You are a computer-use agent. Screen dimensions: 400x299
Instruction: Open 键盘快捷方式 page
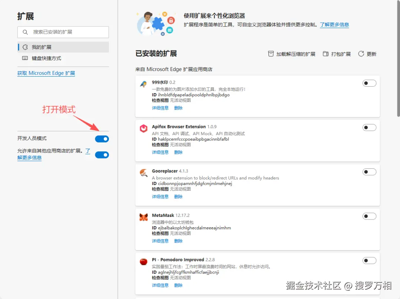(63, 58)
